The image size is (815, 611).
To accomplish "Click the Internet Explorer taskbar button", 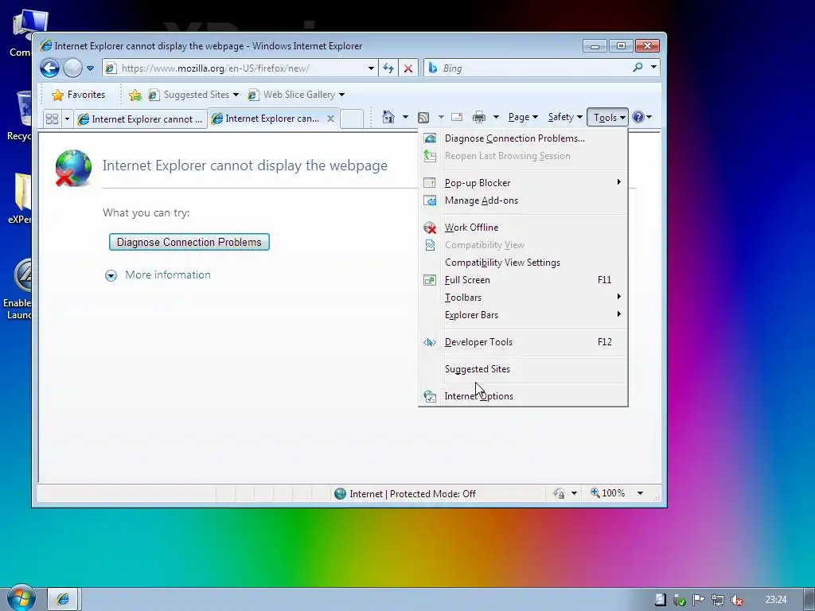I will pyautogui.click(x=63, y=599).
